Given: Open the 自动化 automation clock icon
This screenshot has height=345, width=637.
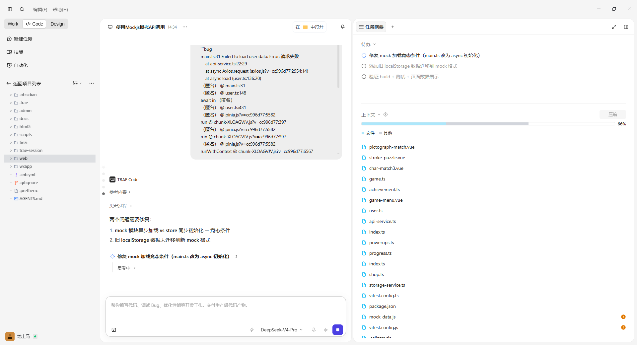Looking at the screenshot, I should [9, 65].
